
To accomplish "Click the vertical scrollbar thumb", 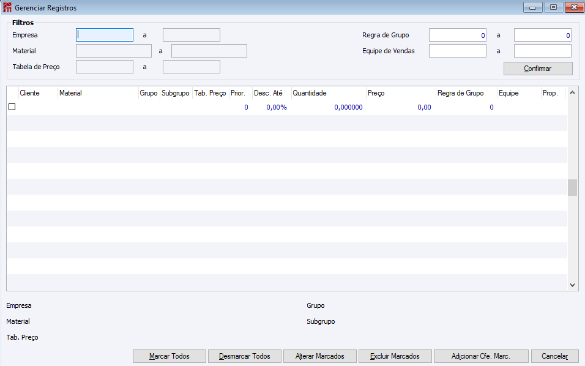I will click(572, 187).
